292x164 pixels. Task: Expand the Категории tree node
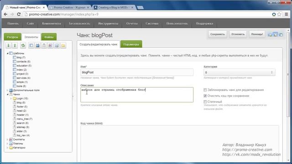[x=7, y=148]
